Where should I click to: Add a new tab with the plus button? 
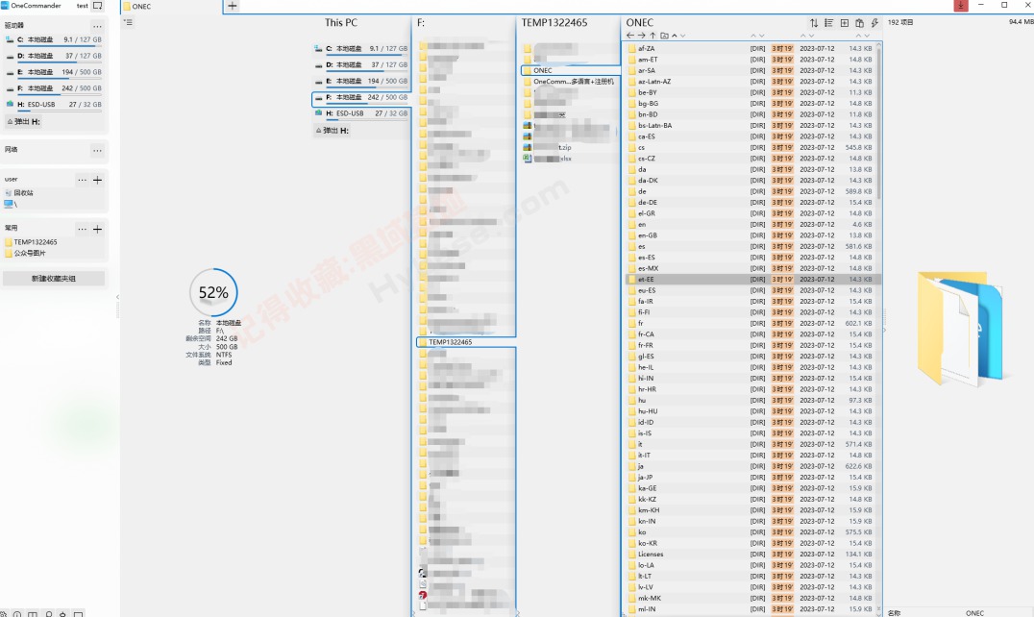pos(233,6)
